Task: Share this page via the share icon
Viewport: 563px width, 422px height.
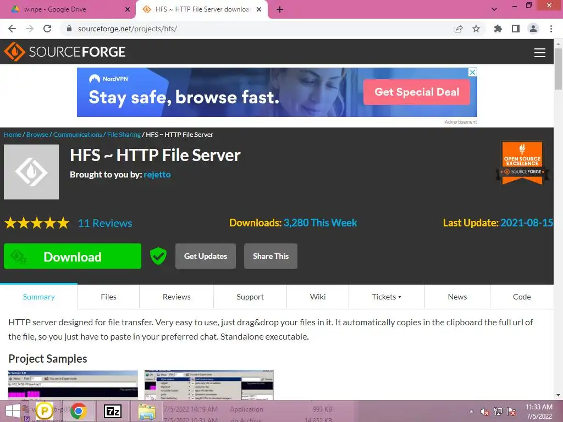Action: [459, 29]
